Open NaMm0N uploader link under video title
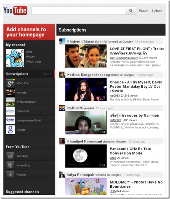The height and width of the screenshot is (199, 170). 115,120
